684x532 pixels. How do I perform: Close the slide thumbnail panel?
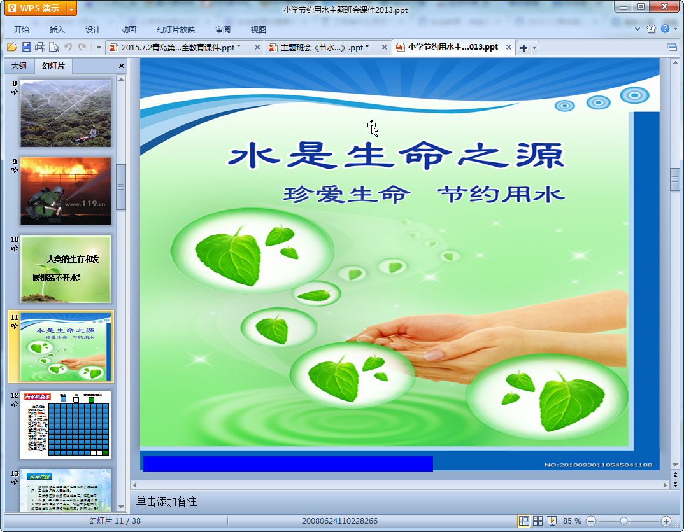pos(122,66)
